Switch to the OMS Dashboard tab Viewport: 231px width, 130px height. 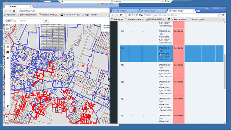[x=125, y=11]
